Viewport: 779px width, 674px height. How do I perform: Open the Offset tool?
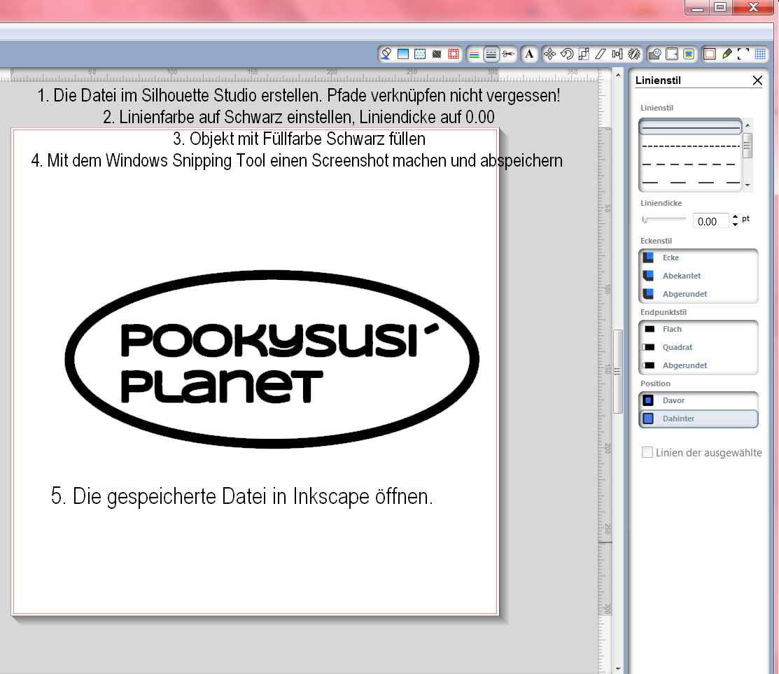(x=672, y=54)
